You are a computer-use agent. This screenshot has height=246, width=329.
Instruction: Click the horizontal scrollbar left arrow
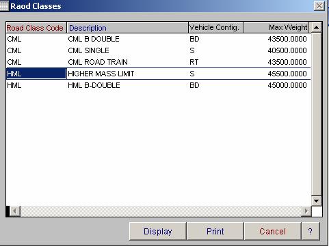[14, 211]
